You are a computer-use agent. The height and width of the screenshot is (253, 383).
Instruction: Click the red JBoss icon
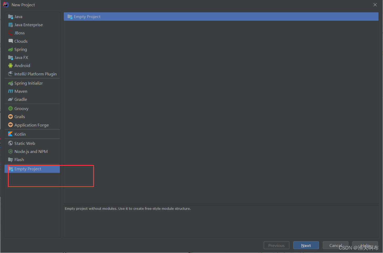click(11, 33)
